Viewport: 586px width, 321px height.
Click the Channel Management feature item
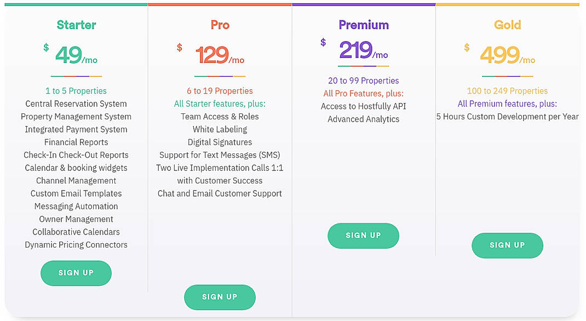coord(76,180)
